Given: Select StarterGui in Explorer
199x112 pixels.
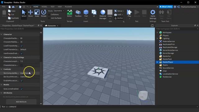Looking at the screenshot, I should point(167,56).
